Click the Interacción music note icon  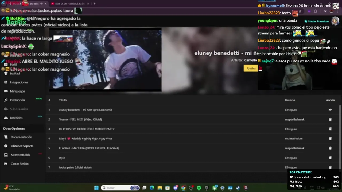point(6,100)
